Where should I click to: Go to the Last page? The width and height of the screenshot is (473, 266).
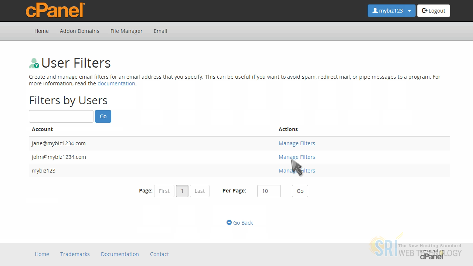coord(200,191)
